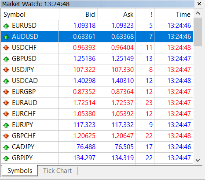The width and height of the screenshot is (205, 180).
Task: Click the red arrow icon next to GBPCHF
Action: (x=6, y=136)
